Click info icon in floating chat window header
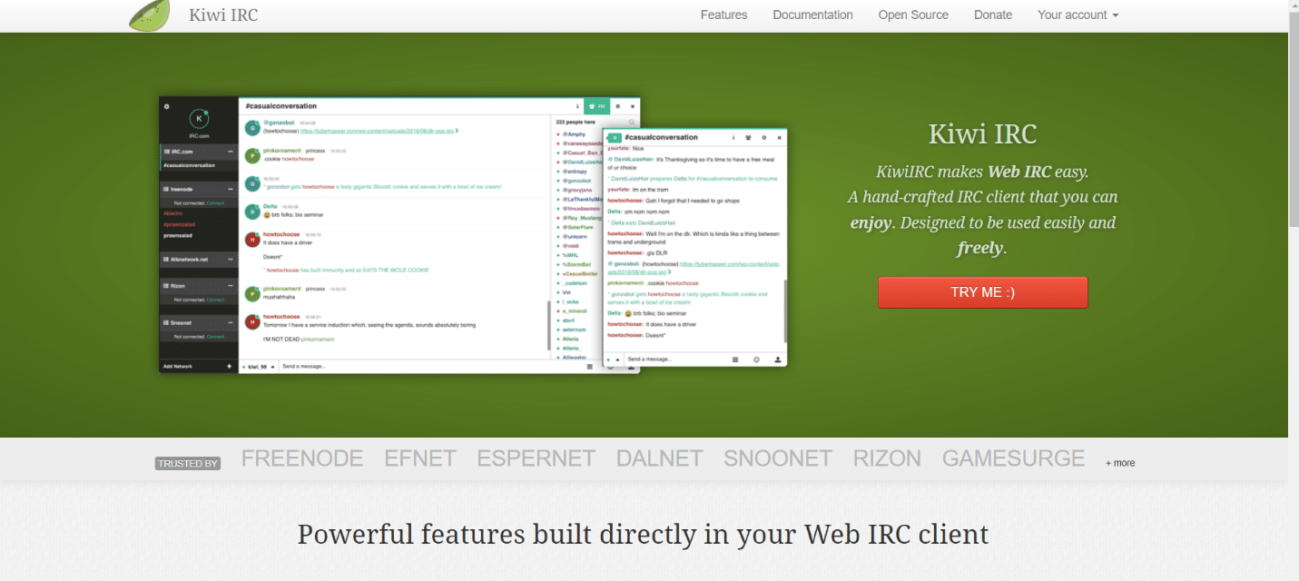 click(733, 137)
